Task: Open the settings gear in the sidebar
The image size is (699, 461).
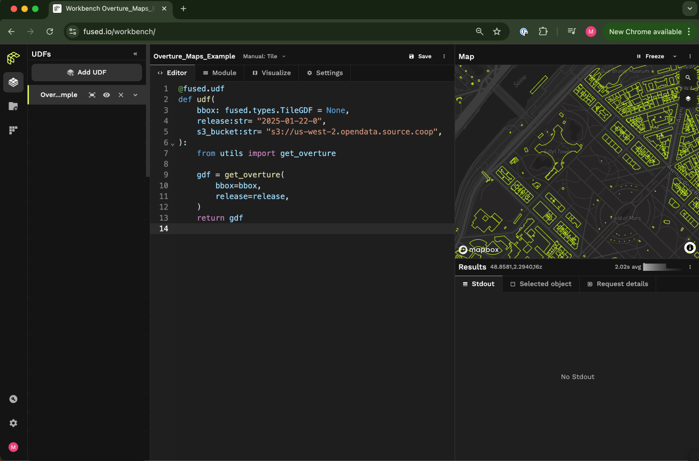Action: (13, 423)
